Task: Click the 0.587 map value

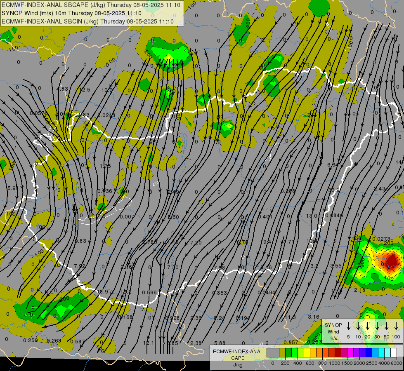Action: click(78, 341)
